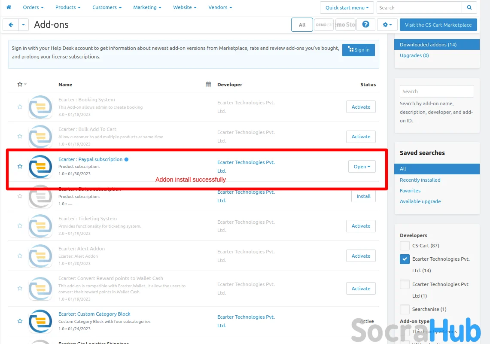Image resolution: width=490 pixels, height=344 pixels.
Task: Open the Ecarter : Paypal subscription link
Action: (90, 159)
